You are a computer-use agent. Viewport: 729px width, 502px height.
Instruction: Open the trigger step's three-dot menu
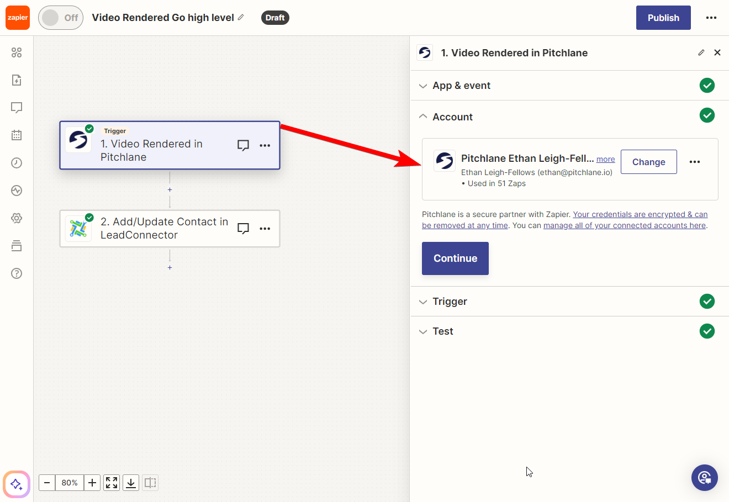[x=265, y=145]
